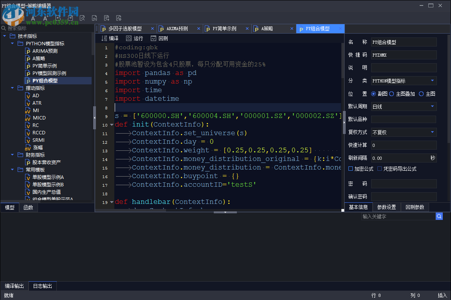The width and height of the screenshot is (451, 300).
Task: Open the 参数设置 tab
Action: pyautogui.click(x=386, y=207)
